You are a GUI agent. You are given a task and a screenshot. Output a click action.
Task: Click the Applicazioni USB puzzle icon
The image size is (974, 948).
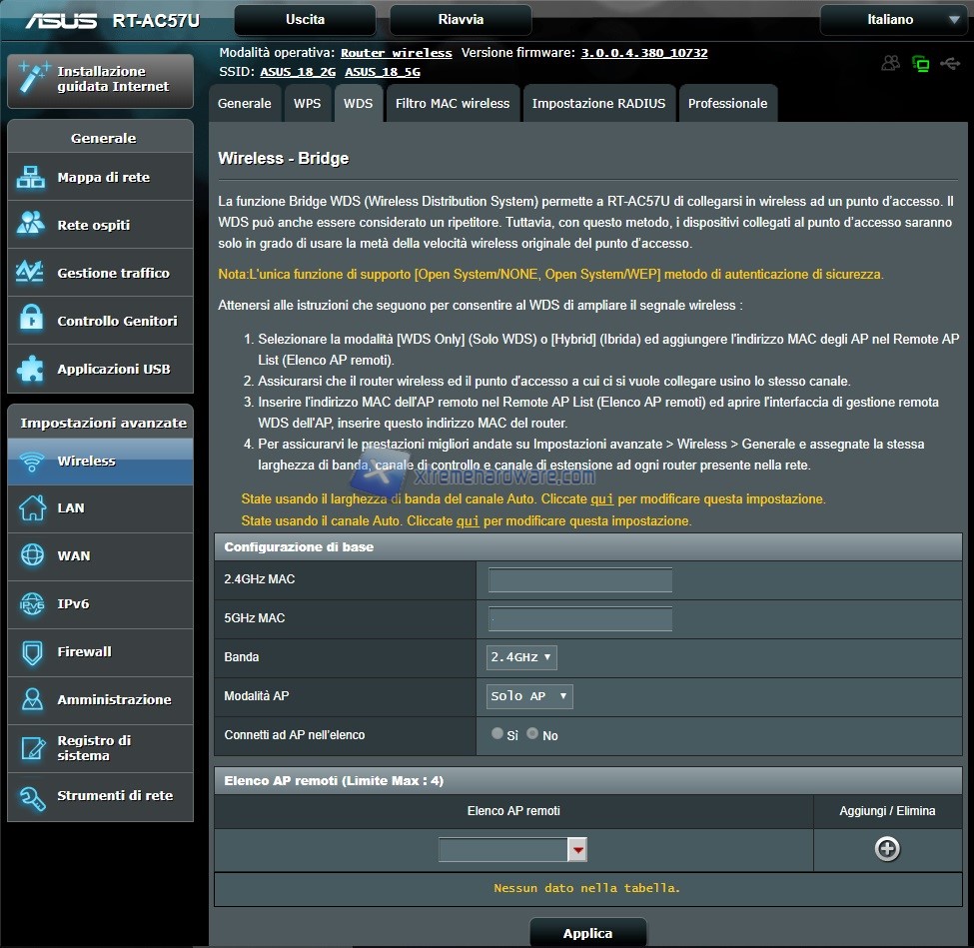31,369
